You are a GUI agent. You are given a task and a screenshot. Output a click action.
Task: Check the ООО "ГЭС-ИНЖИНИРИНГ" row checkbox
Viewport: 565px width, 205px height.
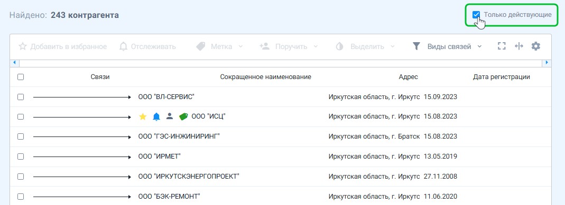(21, 137)
